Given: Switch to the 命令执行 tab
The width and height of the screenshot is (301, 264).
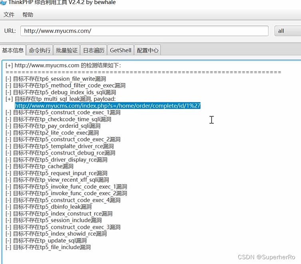Looking at the screenshot, I should click(40, 50).
